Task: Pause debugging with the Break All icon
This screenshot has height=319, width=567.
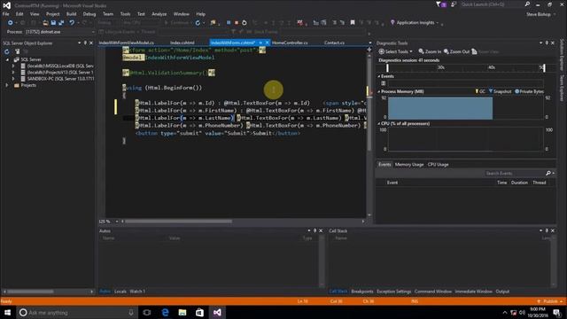Action: tap(229, 23)
